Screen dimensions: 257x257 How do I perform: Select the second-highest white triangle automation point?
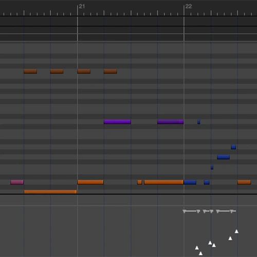point(230,238)
